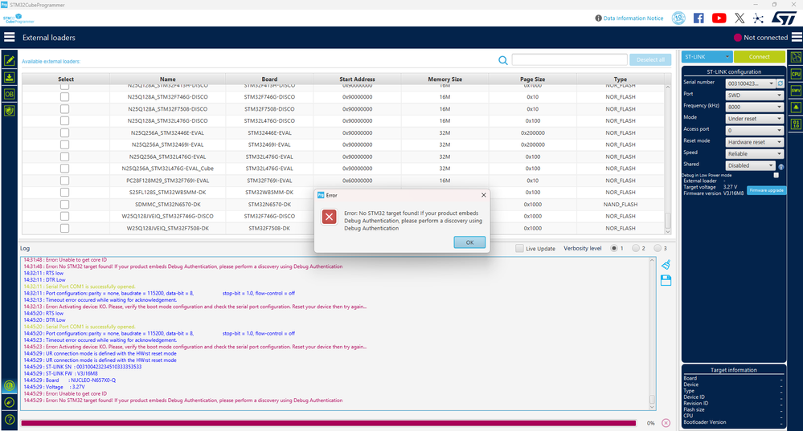Show info about Shared mode

[x=781, y=167]
